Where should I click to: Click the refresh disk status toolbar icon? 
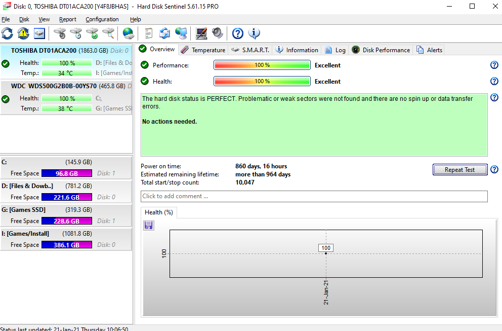click(x=8, y=33)
